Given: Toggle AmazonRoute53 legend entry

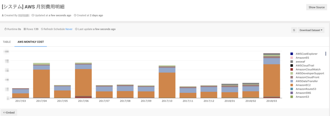Looking at the screenshot, I should (x=303, y=89).
